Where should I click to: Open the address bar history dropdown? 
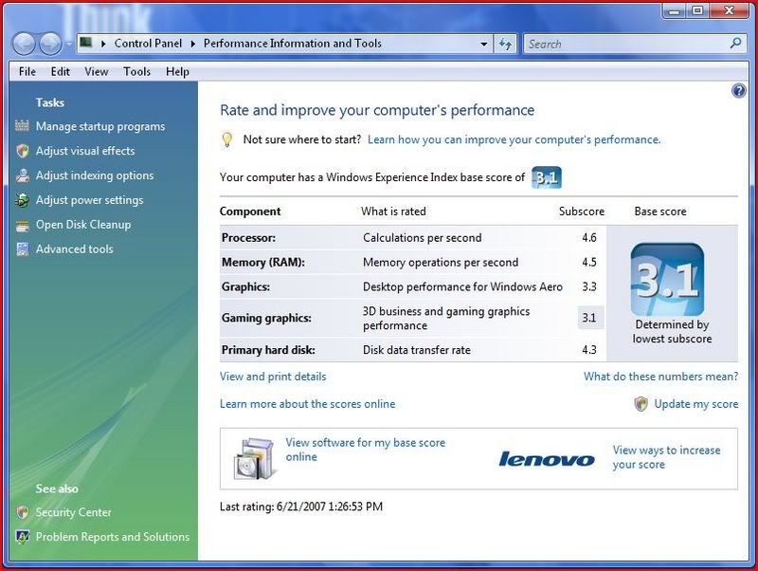coord(484,44)
